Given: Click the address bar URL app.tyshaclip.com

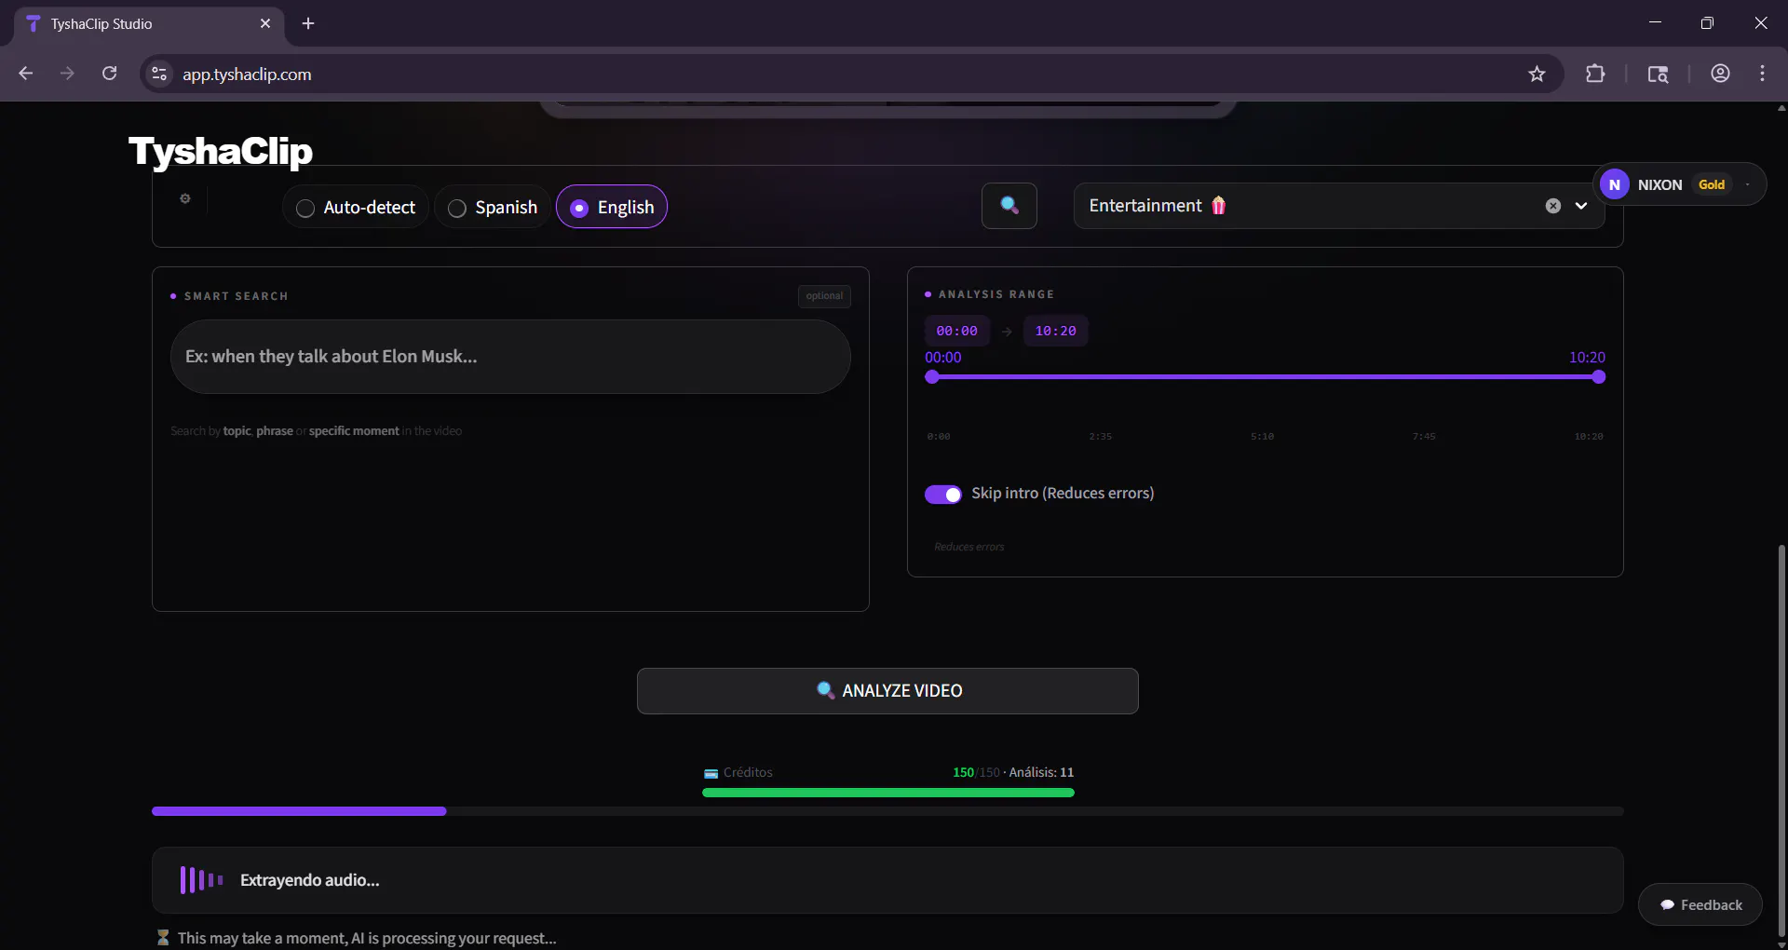Looking at the screenshot, I should (x=247, y=75).
